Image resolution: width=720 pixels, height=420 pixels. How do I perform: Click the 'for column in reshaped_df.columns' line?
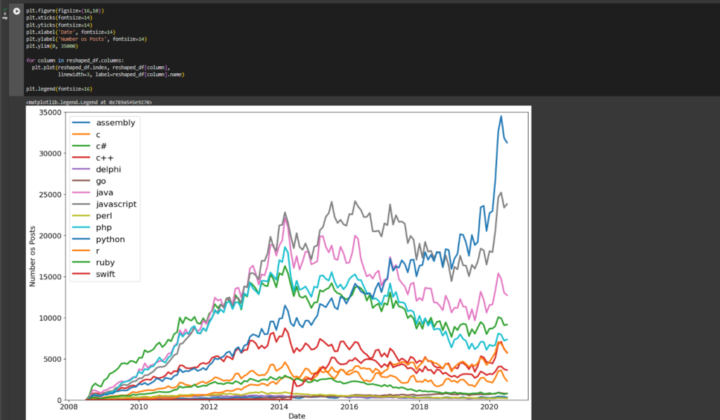tap(75, 61)
